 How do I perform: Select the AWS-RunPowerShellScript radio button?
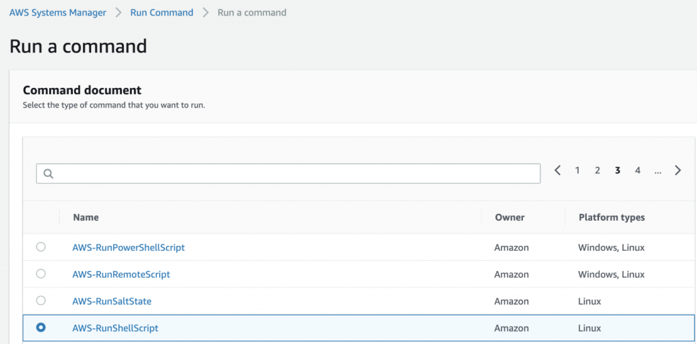point(41,247)
